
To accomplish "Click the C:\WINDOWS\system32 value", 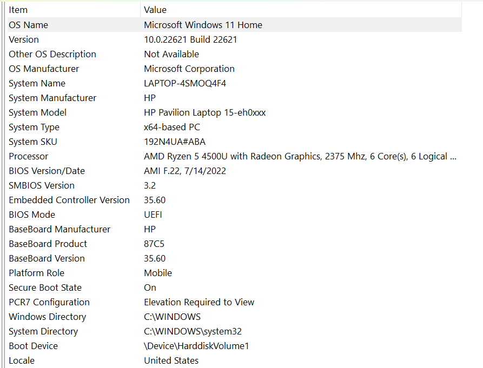I will 193,331.
